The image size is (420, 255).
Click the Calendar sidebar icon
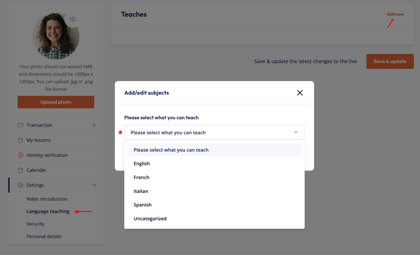click(21, 170)
